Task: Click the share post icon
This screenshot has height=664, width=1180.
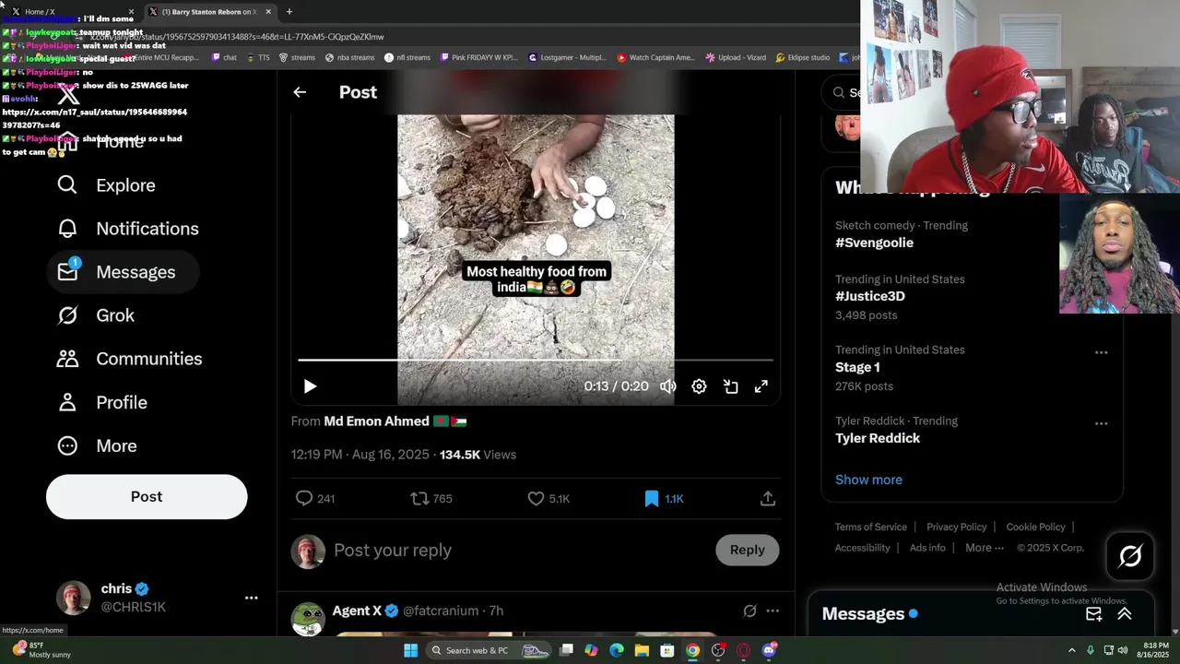Action: click(x=767, y=498)
